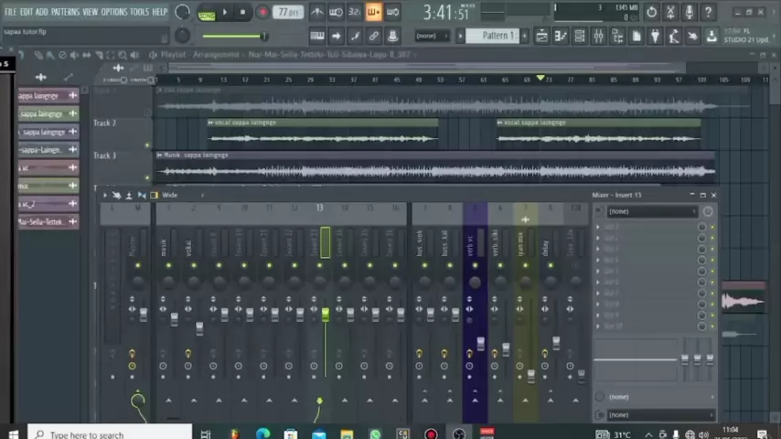Click the tempo display field
781x439 pixels.
click(x=289, y=12)
